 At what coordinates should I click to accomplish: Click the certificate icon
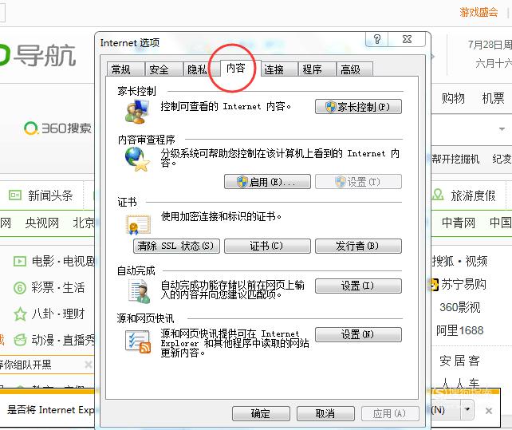139,224
